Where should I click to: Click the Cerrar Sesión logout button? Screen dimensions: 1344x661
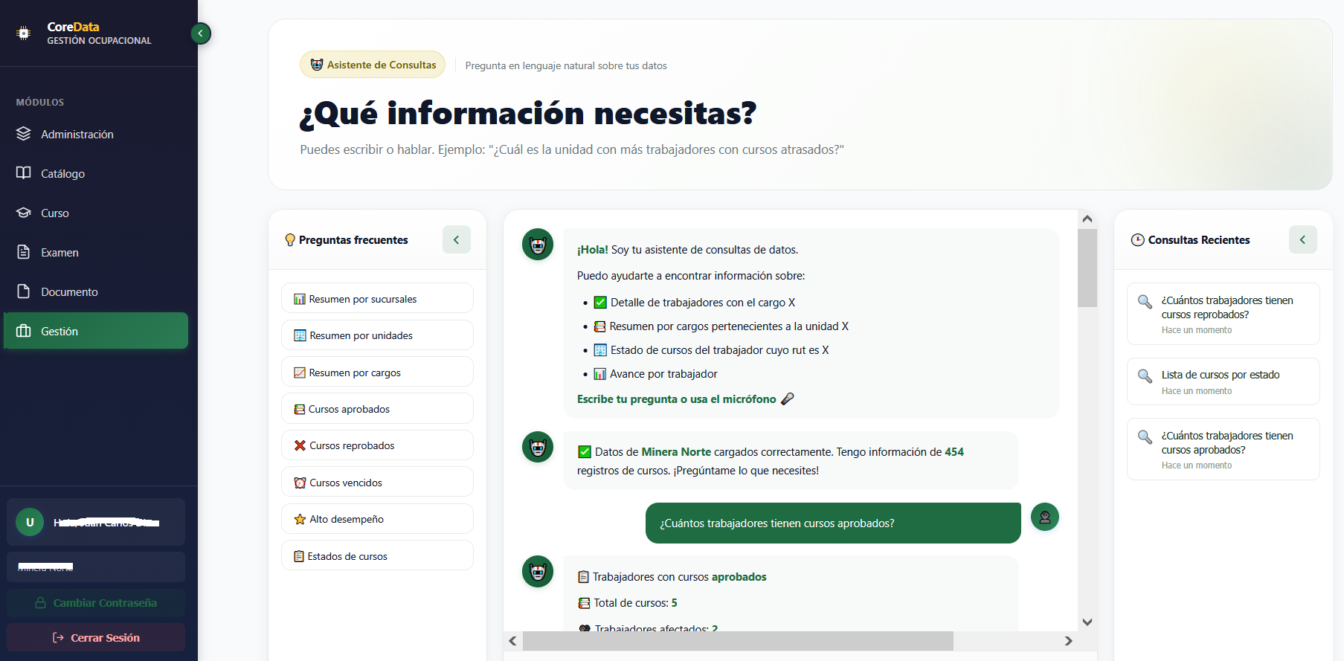pyautogui.click(x=96, y=638)
